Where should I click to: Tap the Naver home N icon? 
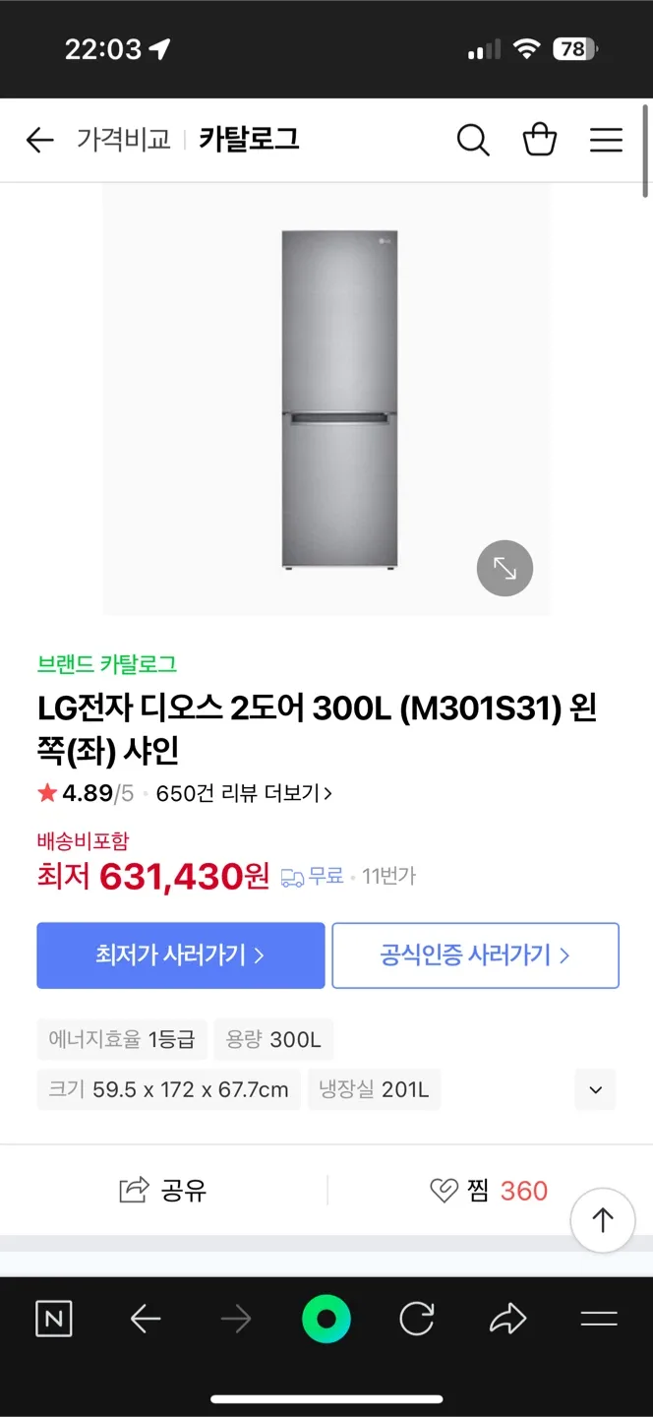(54, 1320)
